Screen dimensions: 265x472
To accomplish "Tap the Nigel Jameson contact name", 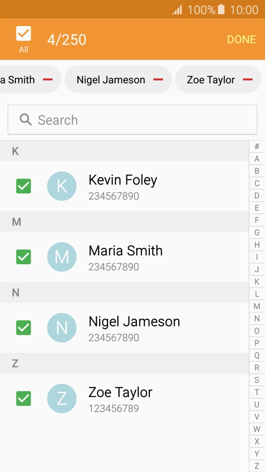I will tap(134, 322).
